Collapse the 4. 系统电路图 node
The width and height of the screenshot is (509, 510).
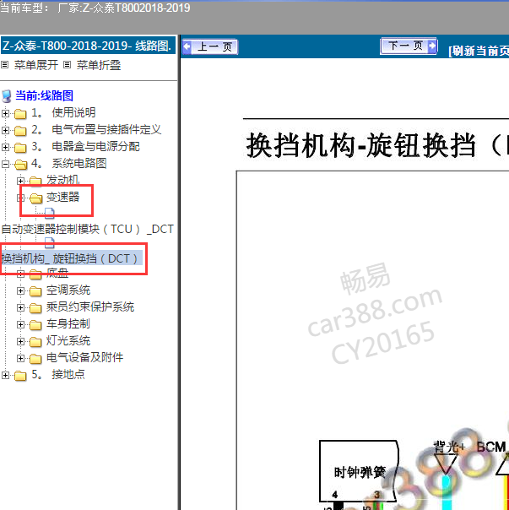[x=5, y=164]
